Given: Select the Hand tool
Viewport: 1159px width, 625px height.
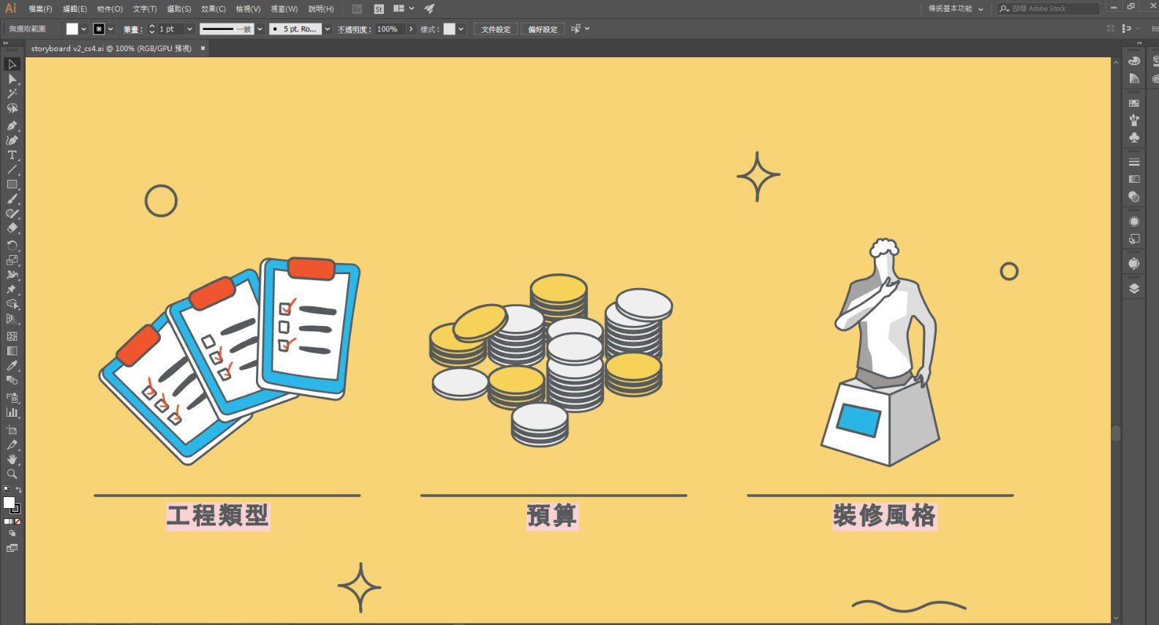Looking at the screenshot, I should click(x=12, y=459).
